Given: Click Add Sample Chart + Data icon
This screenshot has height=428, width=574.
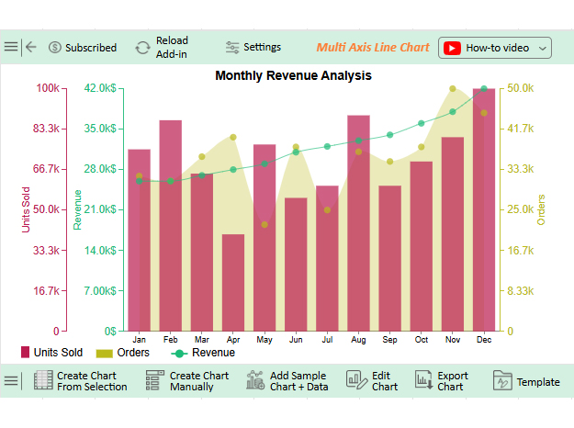Looking at the screenshot, I should click(255, 381).
